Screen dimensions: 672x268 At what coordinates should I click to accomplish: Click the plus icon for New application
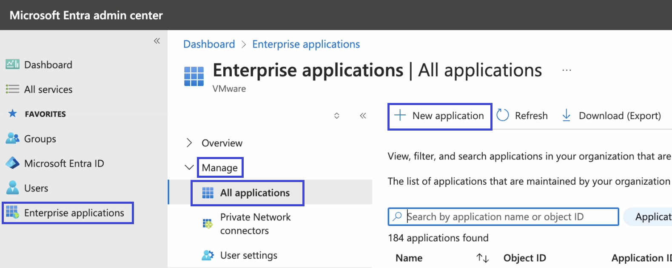[400, 115]
